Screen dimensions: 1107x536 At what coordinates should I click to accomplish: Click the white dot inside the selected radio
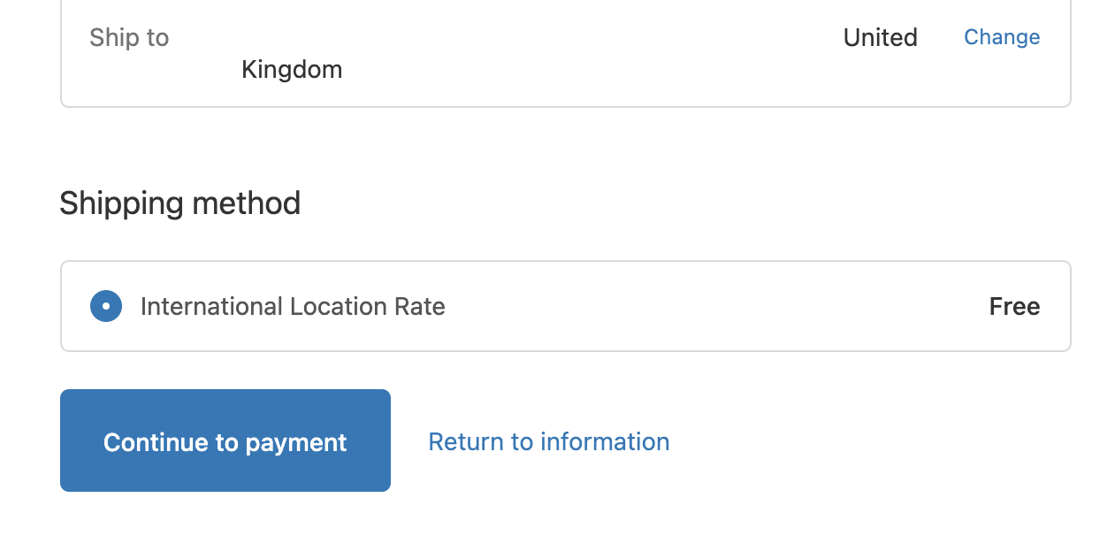[x=106, y=306]
